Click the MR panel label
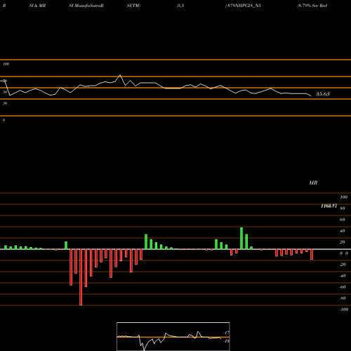The image size is (351, 351). click(313, 183)
